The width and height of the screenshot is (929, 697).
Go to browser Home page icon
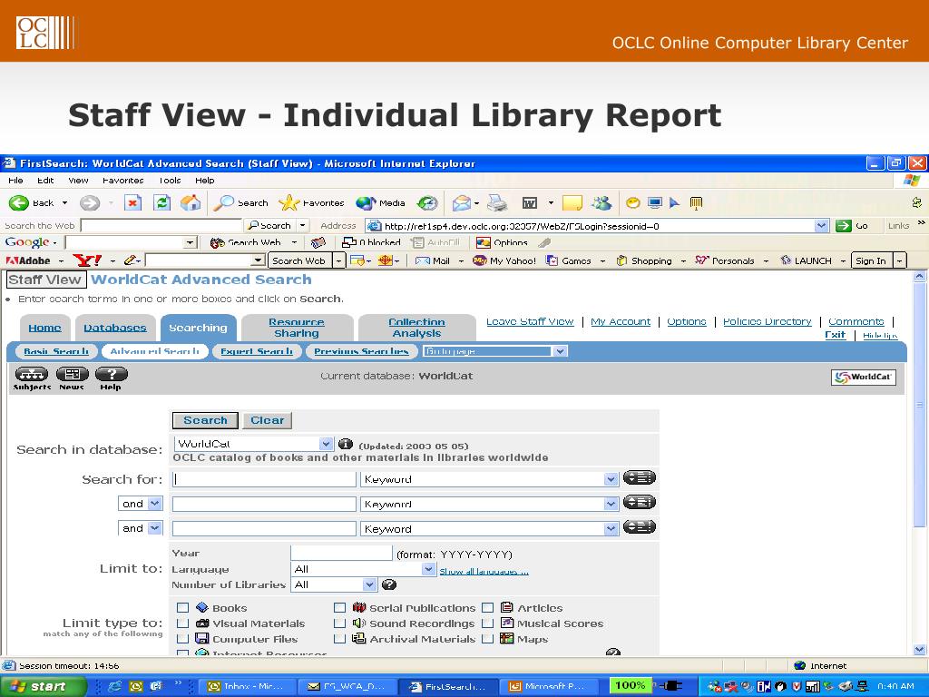(191, 202)
